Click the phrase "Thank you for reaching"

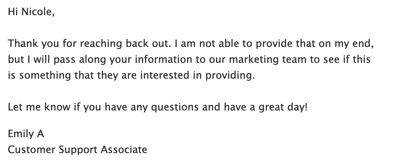coord(65,44)
